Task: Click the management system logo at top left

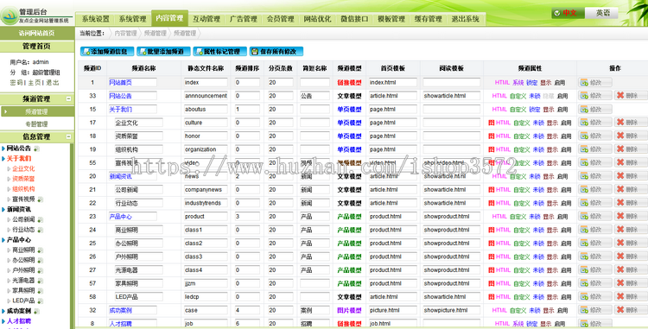Action: [10, 16]
